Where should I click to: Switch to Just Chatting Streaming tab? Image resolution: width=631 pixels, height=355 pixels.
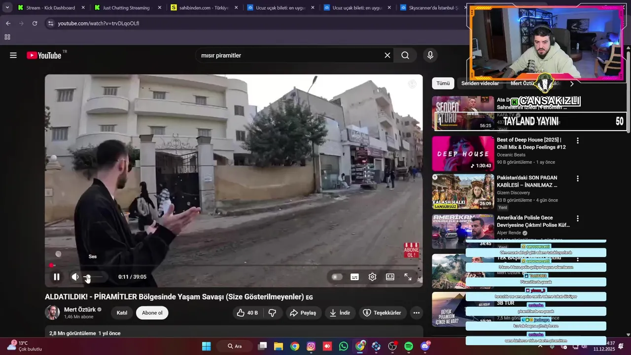click(128, 8)
